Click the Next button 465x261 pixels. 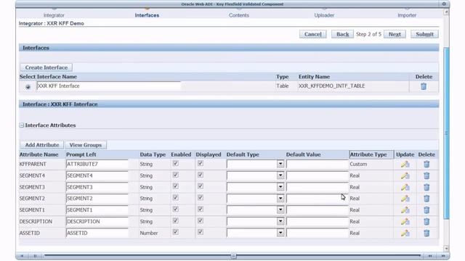point(395,34)
